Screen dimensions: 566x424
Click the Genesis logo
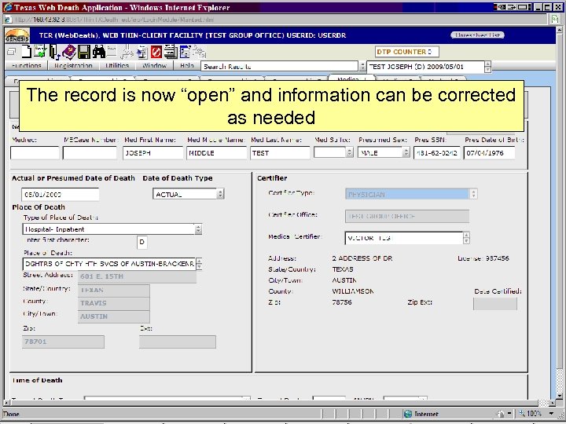pos(17,35)
